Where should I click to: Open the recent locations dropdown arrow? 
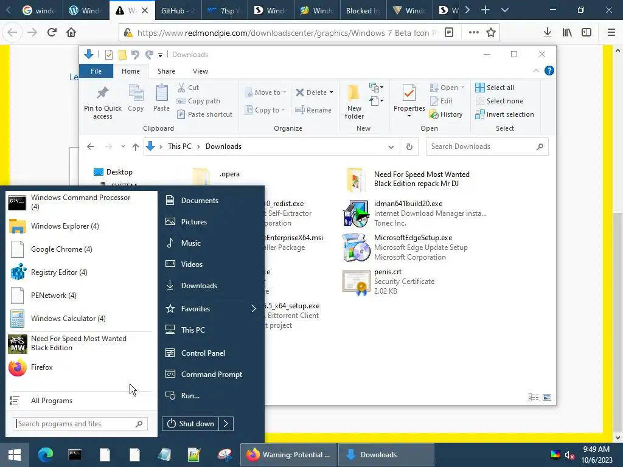[123, 146]
